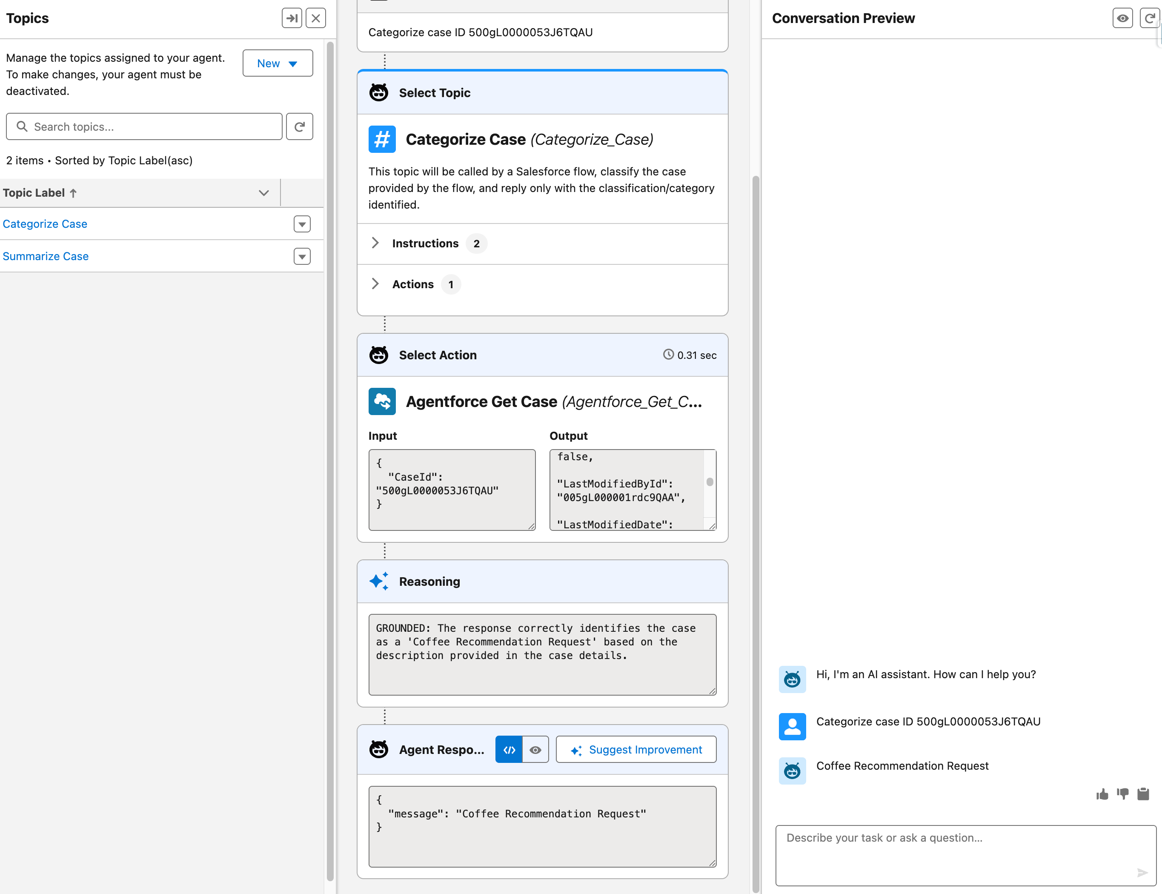The width and height of the screenshot is (1162, 894).
Task: Click the Categorize Case topic heading
Action: click(x=529, y=140)
